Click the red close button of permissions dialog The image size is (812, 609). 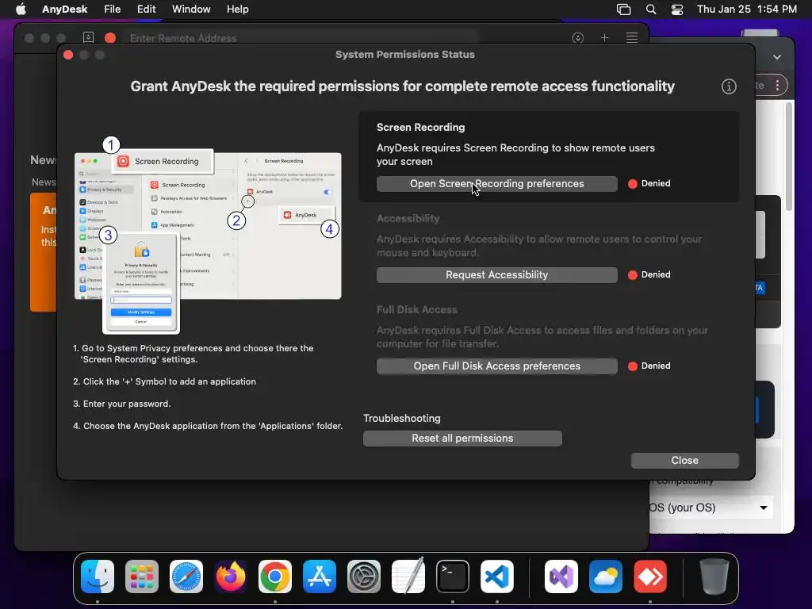68,55
